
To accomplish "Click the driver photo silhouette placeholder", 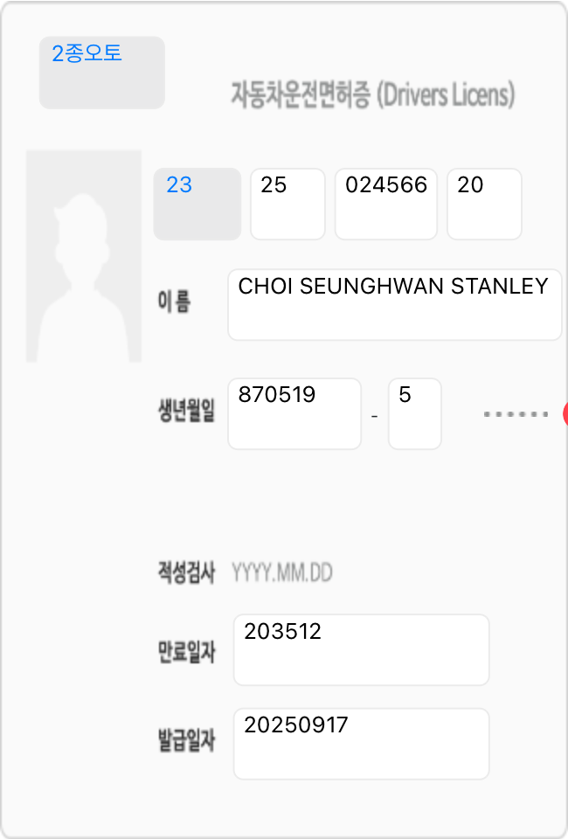I will (84, 256).
